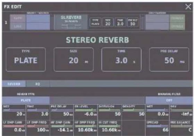This screenshot has height=136, width=194.
Task: Select the large SIZE 20 m box
Action: coord(74,60)
